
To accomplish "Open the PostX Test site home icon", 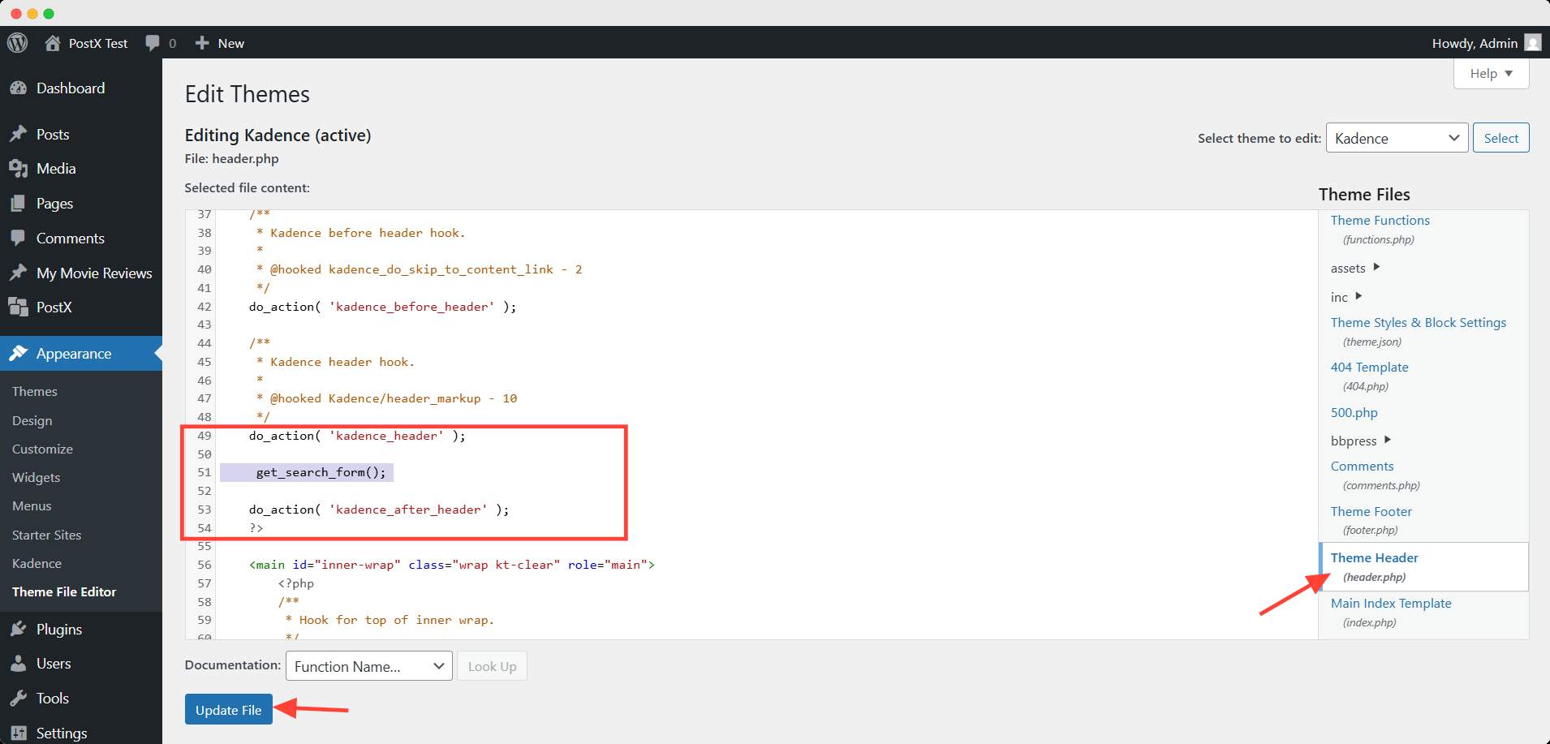I will [x=53, y=43].
